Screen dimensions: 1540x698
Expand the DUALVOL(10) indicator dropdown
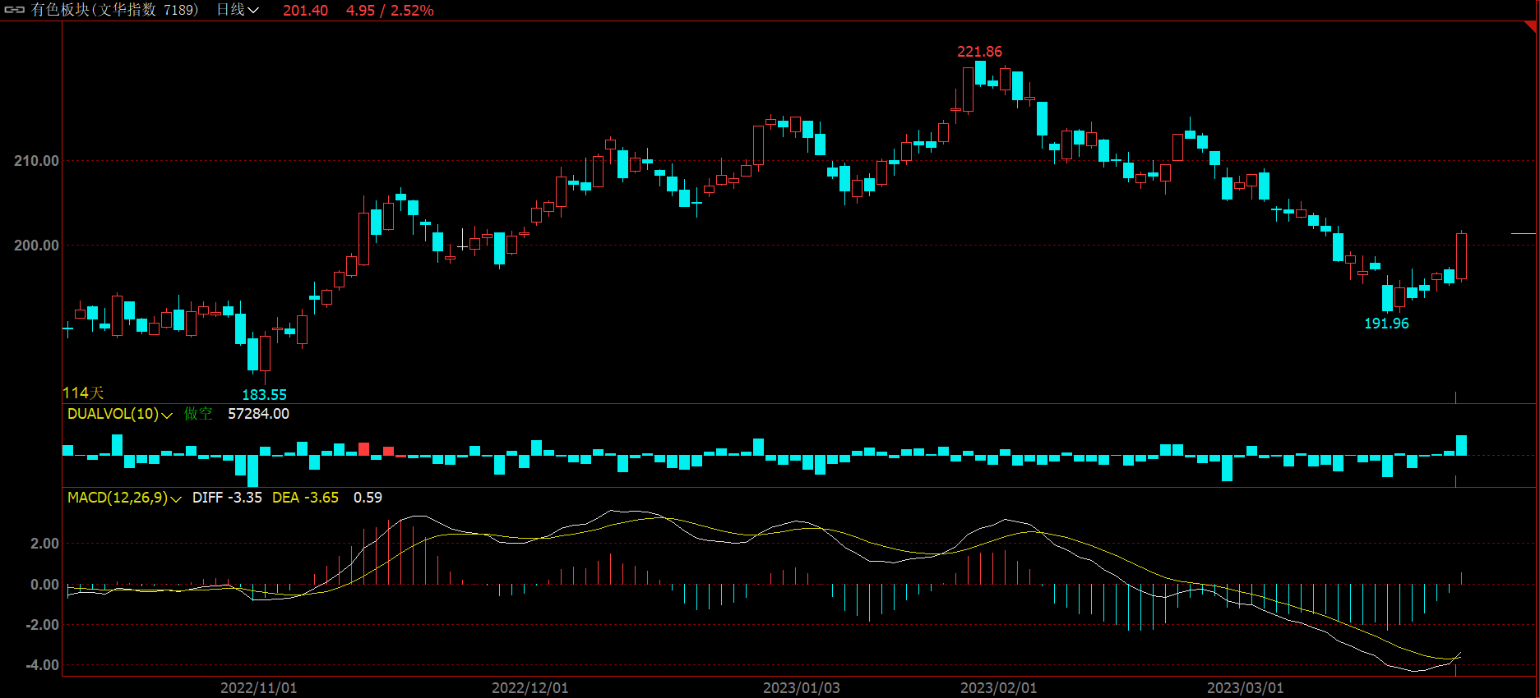pos(167,416)
